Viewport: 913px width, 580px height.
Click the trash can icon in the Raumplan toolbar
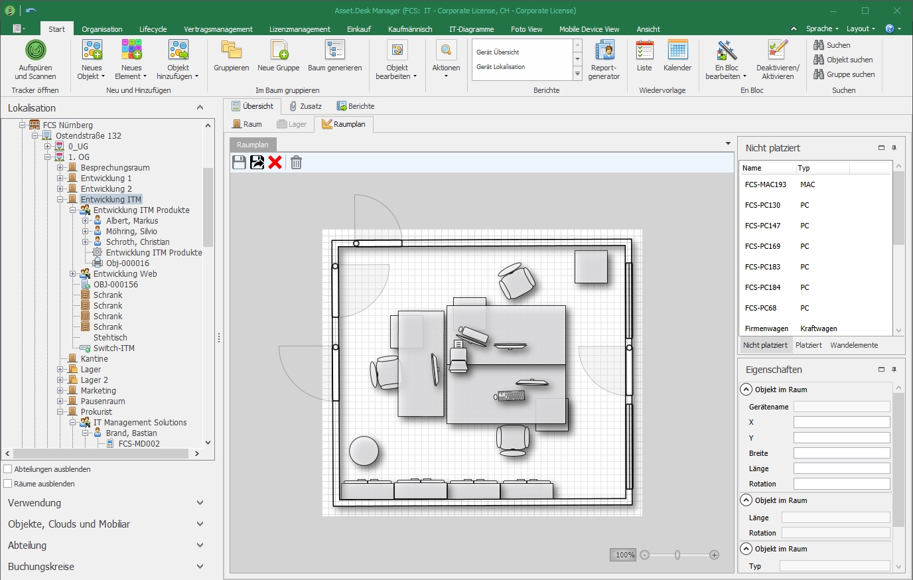click(297, 163)
